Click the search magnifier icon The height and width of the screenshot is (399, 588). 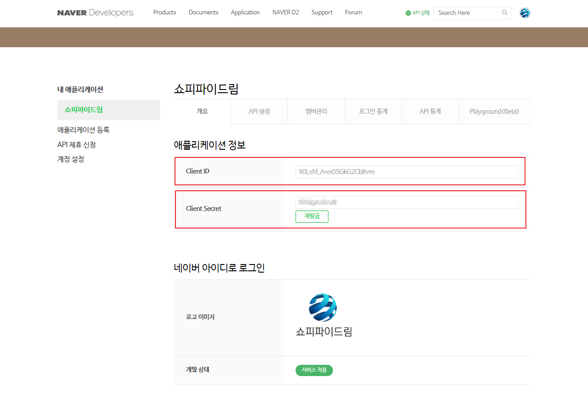pyautogui.click(x=505, y=13)
